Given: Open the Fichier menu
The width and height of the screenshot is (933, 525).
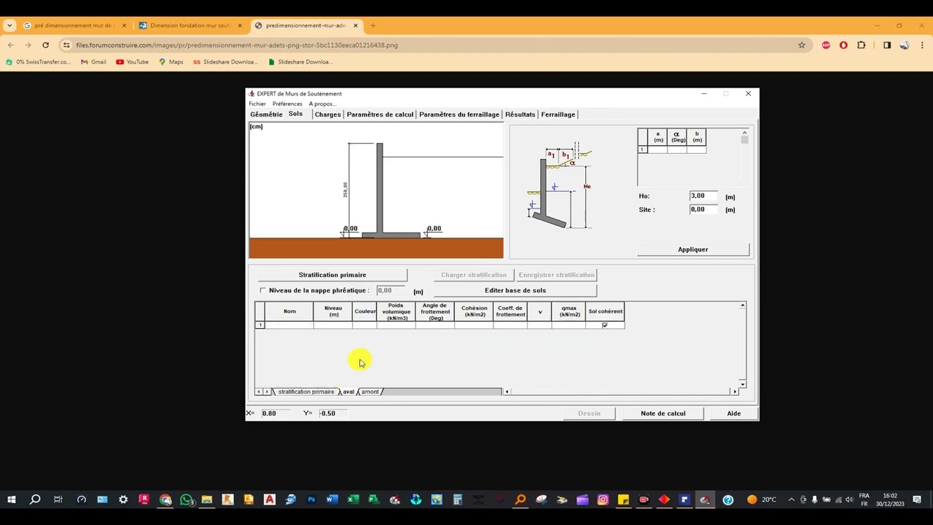Looking at the screenshot, I should coord(257,104).
